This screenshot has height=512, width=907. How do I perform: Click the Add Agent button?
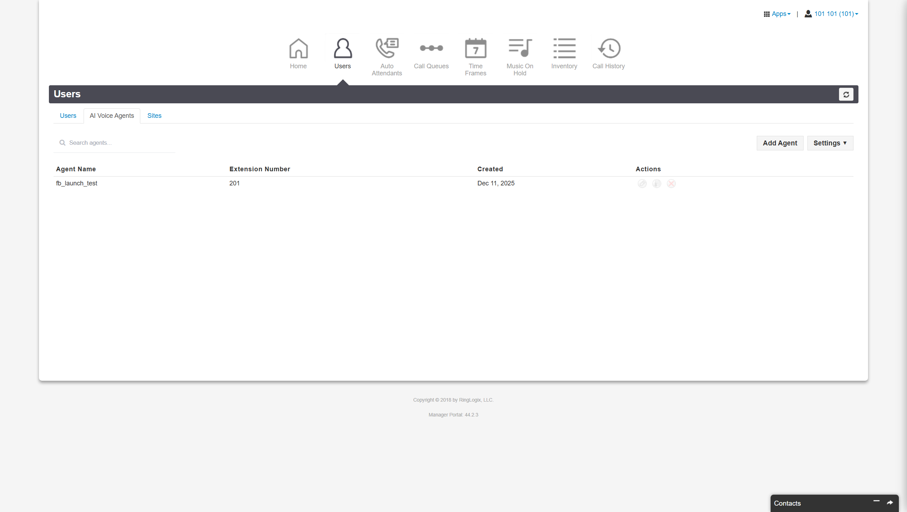(x=779, y=143)
